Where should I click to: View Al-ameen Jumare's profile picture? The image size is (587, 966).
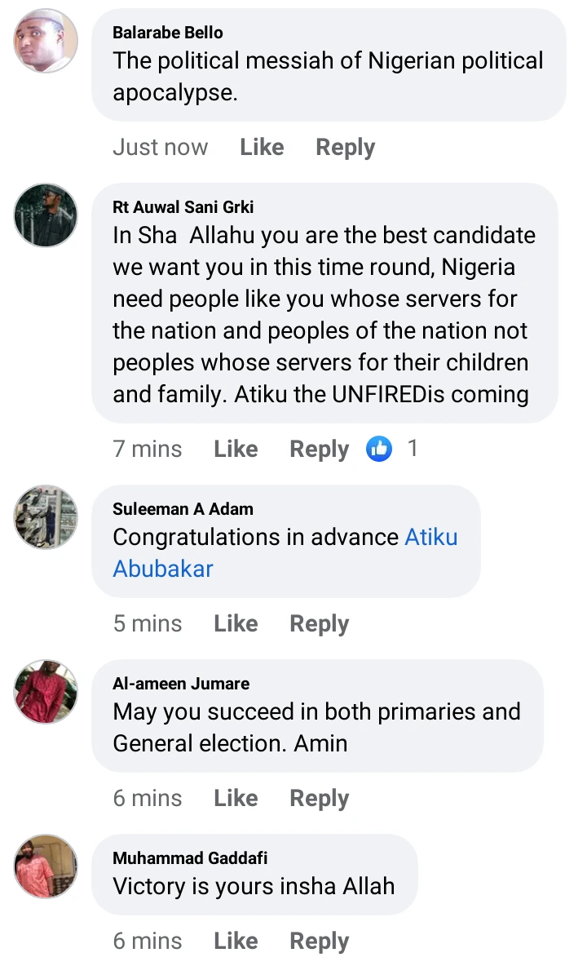point(46,692)
